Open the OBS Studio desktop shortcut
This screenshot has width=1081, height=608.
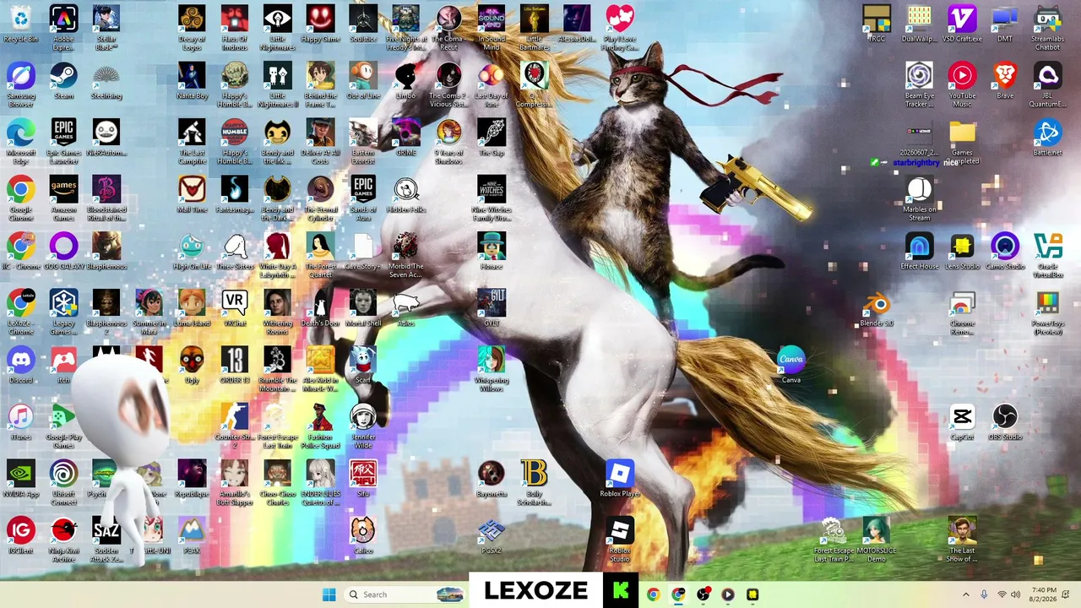tap(1005, 421)
